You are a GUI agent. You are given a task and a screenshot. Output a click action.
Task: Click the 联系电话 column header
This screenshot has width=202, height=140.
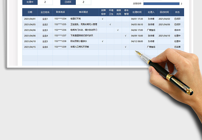click(x=60, y=12)
